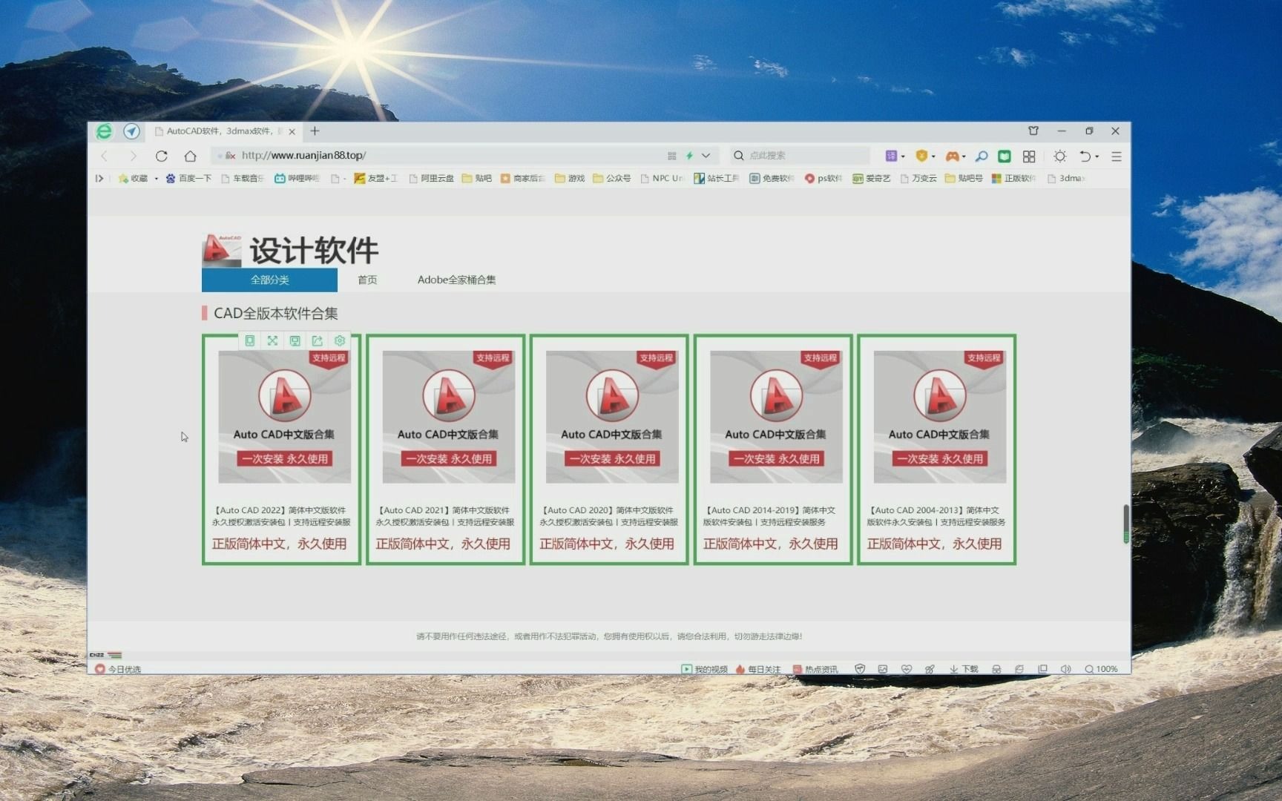The image size is (1282, 801).
Task: Close the AutoCAD软件 tab
Action: tap(292, 131)
